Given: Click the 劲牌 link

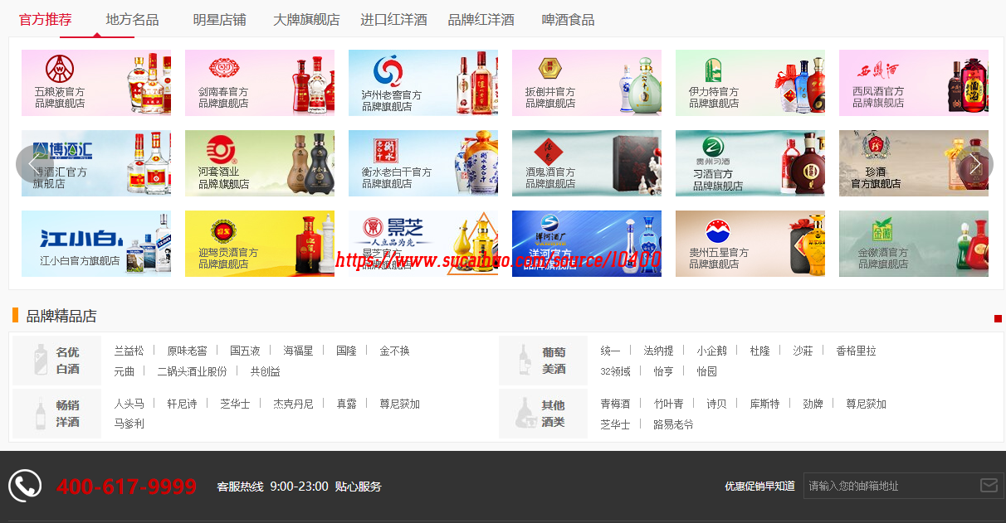Looking at the screenshot, I should tap(813, 404).
